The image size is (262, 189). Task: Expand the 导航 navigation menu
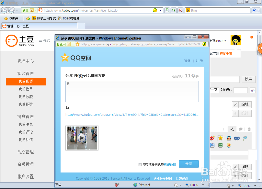point(44,40)
